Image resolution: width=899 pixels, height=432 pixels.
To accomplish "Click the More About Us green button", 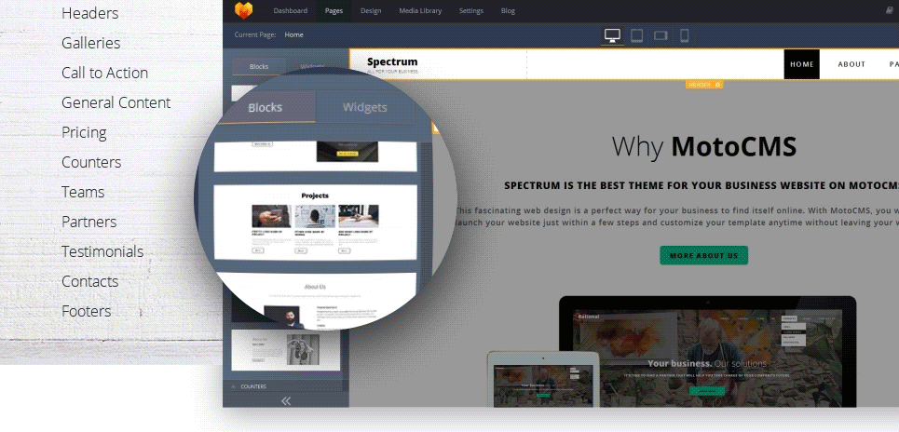I will point(703,255).
